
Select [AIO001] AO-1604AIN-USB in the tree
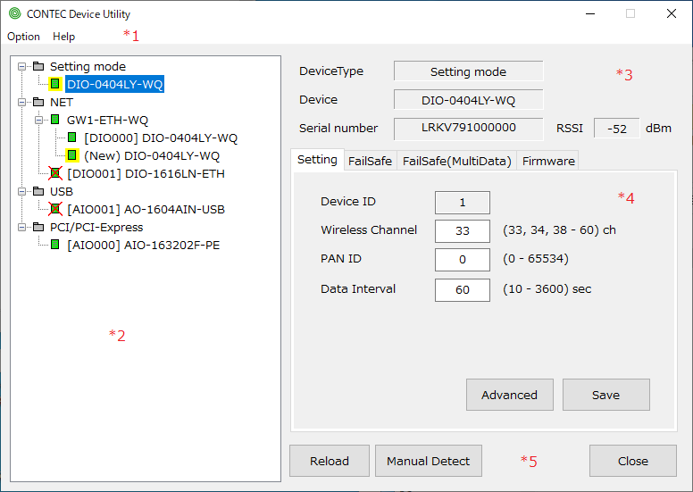[146, 209]
